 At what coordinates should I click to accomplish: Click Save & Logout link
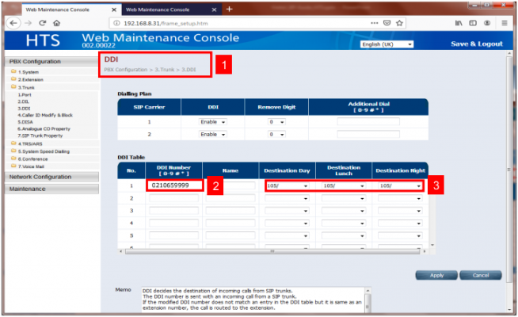(x=477, y=44)
